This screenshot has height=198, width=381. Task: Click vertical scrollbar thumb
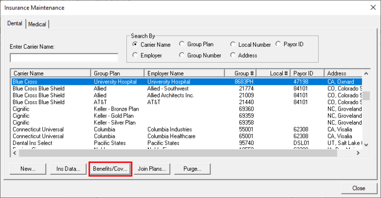(366, 96)
